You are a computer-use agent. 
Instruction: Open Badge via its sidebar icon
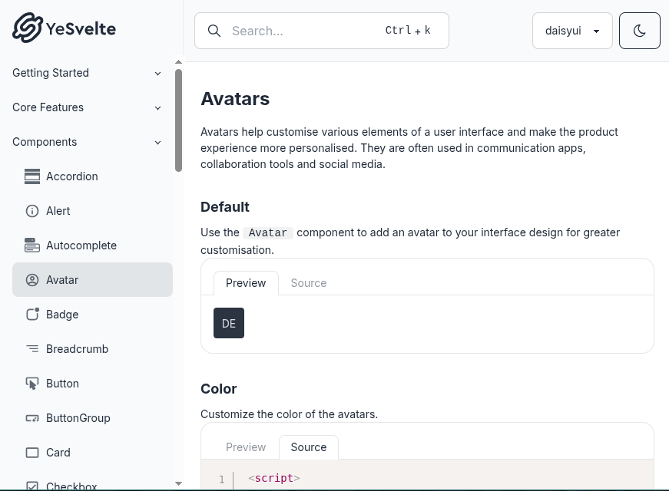(x=32, y=314)
